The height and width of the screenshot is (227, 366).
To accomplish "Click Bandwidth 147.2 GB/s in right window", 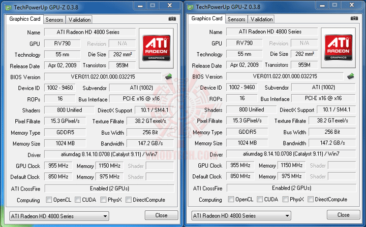I will (332, 143).
